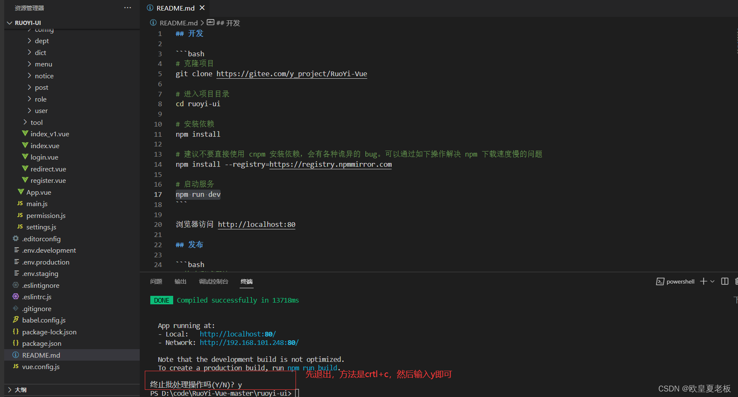Expand the dept folder
Image resolution: width=738 pixels, height=397 pixels.
[x=29, y=41]
